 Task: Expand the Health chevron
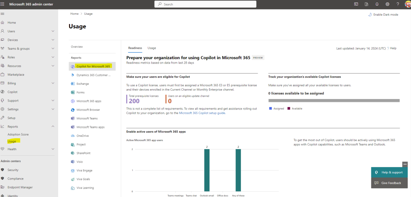coord(53,149)
